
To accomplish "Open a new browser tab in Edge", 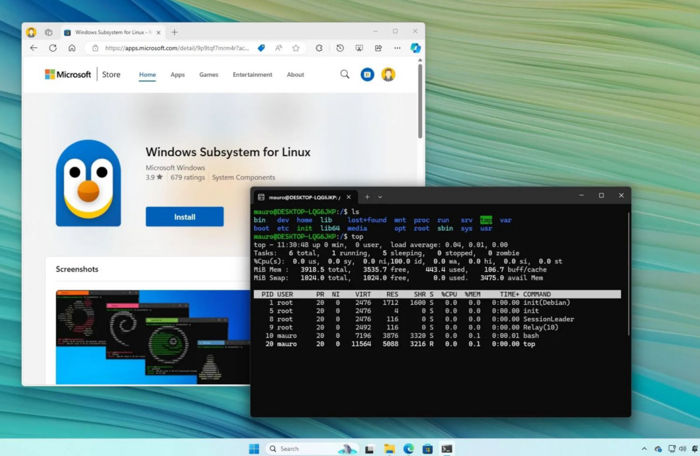I will [175, 32].
